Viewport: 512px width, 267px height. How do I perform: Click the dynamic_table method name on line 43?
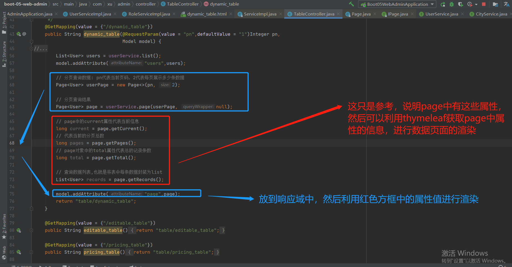(x=102, y=34)
